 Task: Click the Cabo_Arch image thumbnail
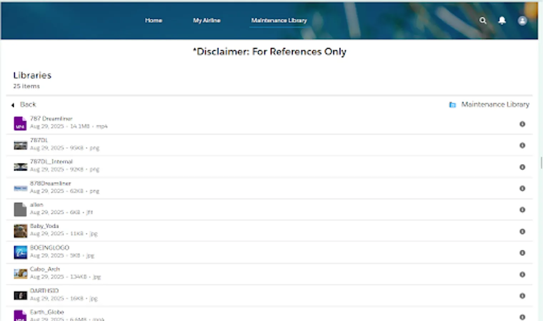(x=20, y=274)
